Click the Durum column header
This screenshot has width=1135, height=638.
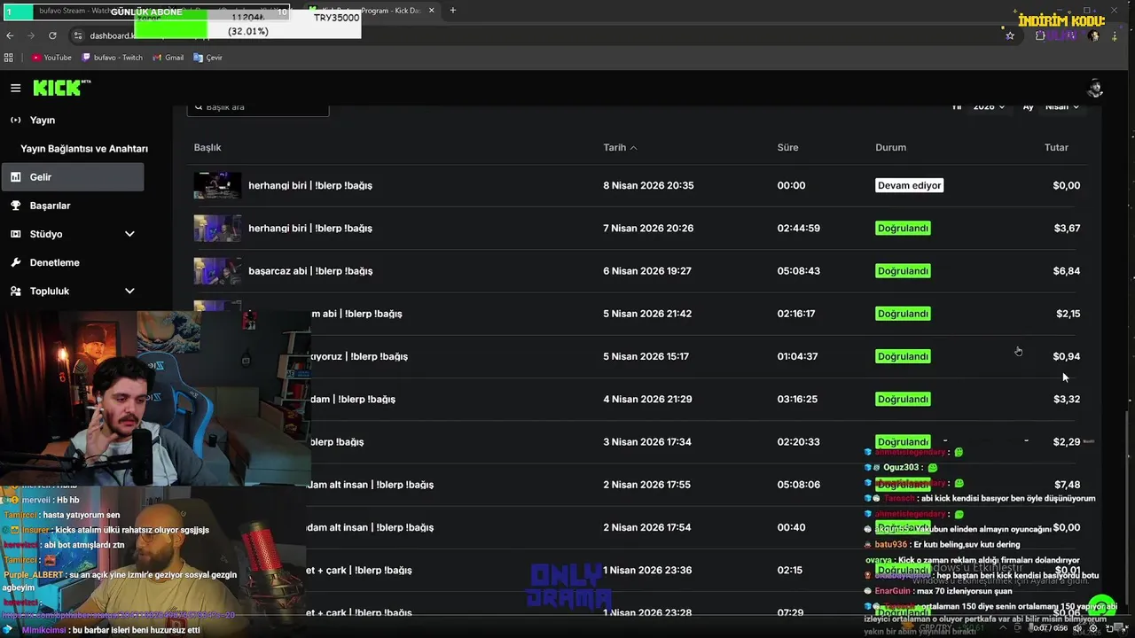coord(890,147)
